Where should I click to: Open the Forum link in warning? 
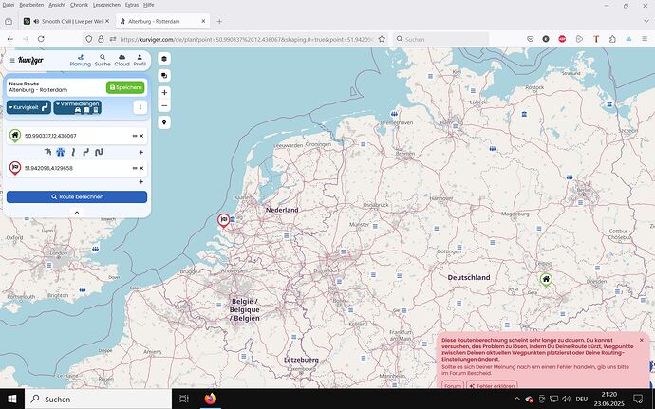coord(453,385)
